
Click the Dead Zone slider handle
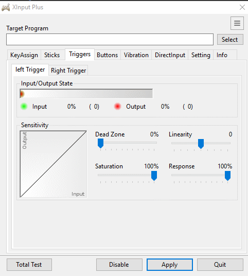(x=100, y=143)
